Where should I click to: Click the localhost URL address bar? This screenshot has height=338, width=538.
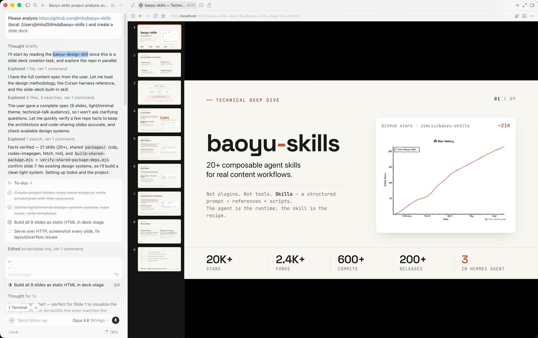coord(235,16)
